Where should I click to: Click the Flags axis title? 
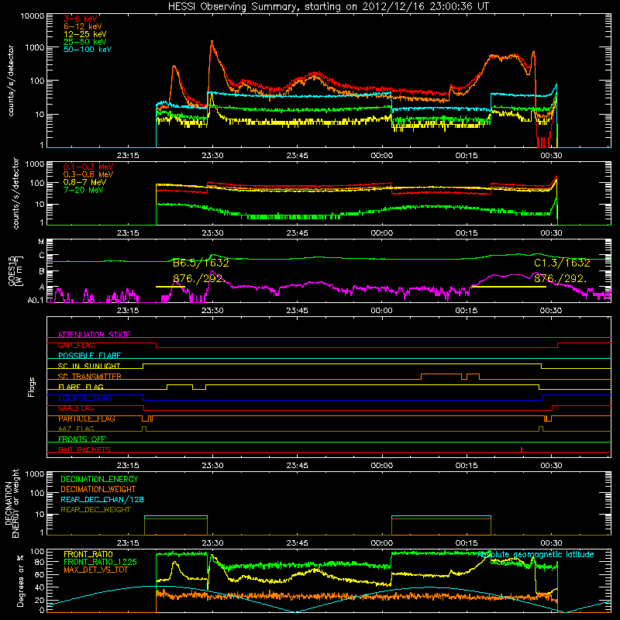click(32, 387)
